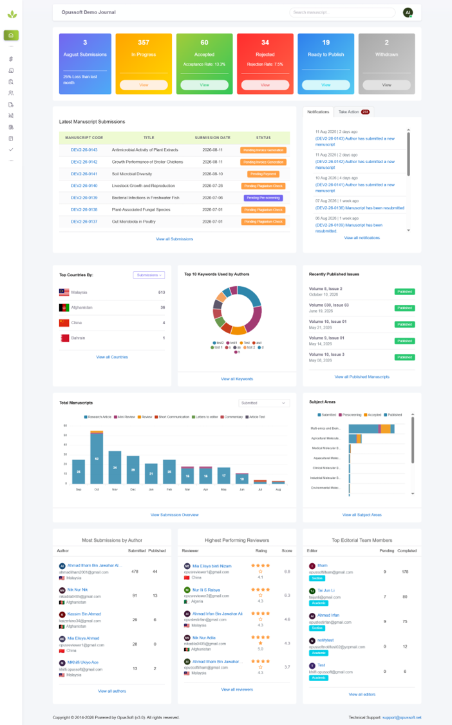
Task: Click the green leaf logo
Action: pyautogui.click(x=12, y=15)
